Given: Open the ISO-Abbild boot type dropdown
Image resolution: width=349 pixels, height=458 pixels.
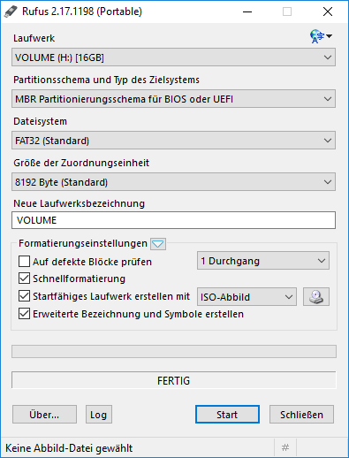Looking at the screenshot, I should [x=247, y=296].
